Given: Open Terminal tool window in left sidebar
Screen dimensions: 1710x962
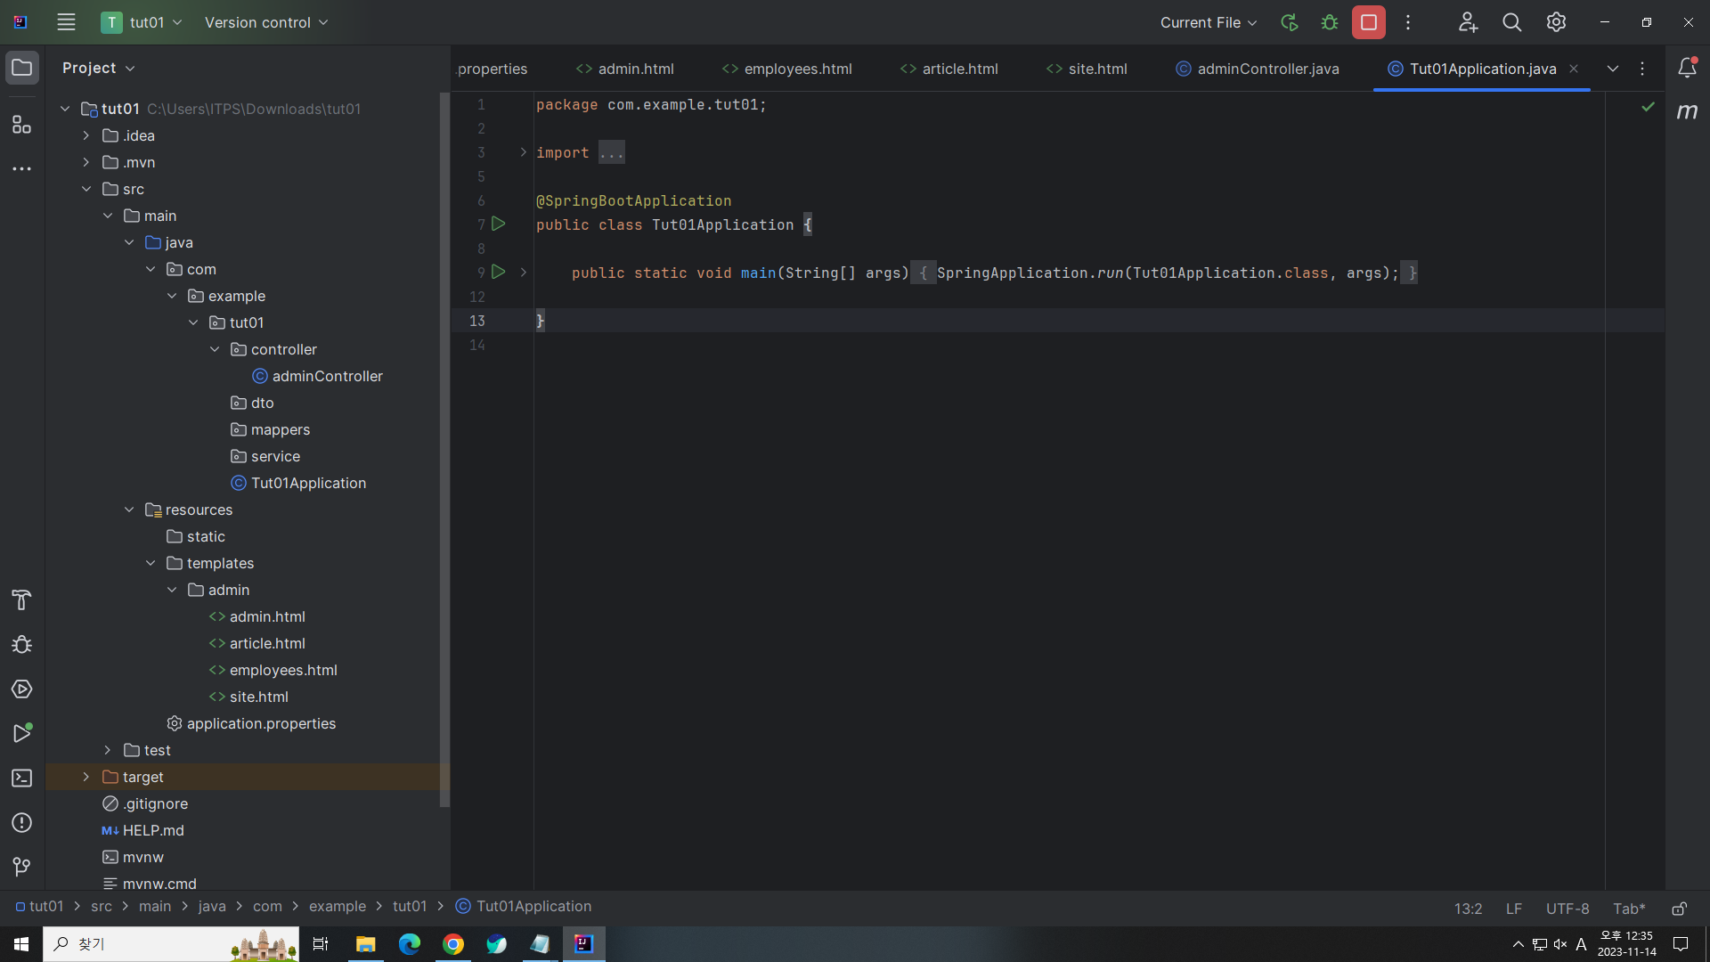Looking at the screenshot, I should point(21,779).
